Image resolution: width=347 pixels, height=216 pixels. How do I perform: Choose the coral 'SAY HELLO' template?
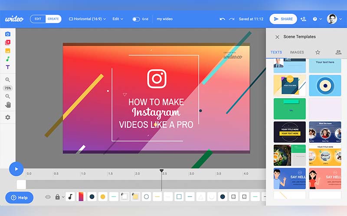point(325,178)
